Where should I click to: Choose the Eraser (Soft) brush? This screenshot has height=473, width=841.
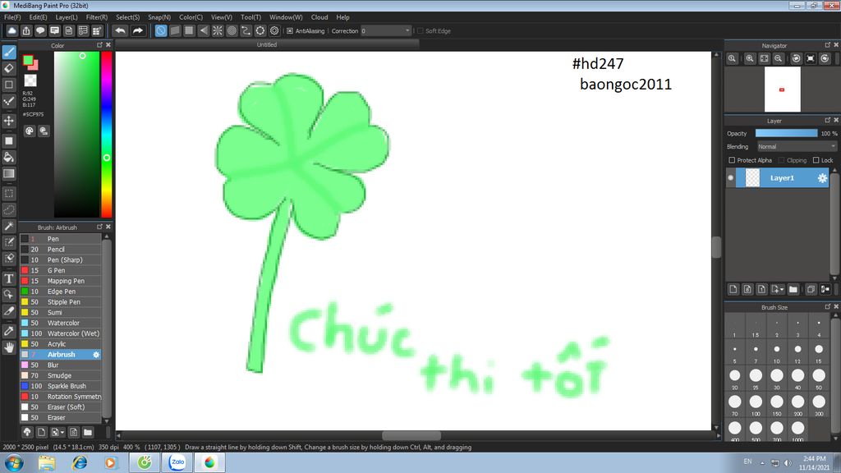point(61,407)
